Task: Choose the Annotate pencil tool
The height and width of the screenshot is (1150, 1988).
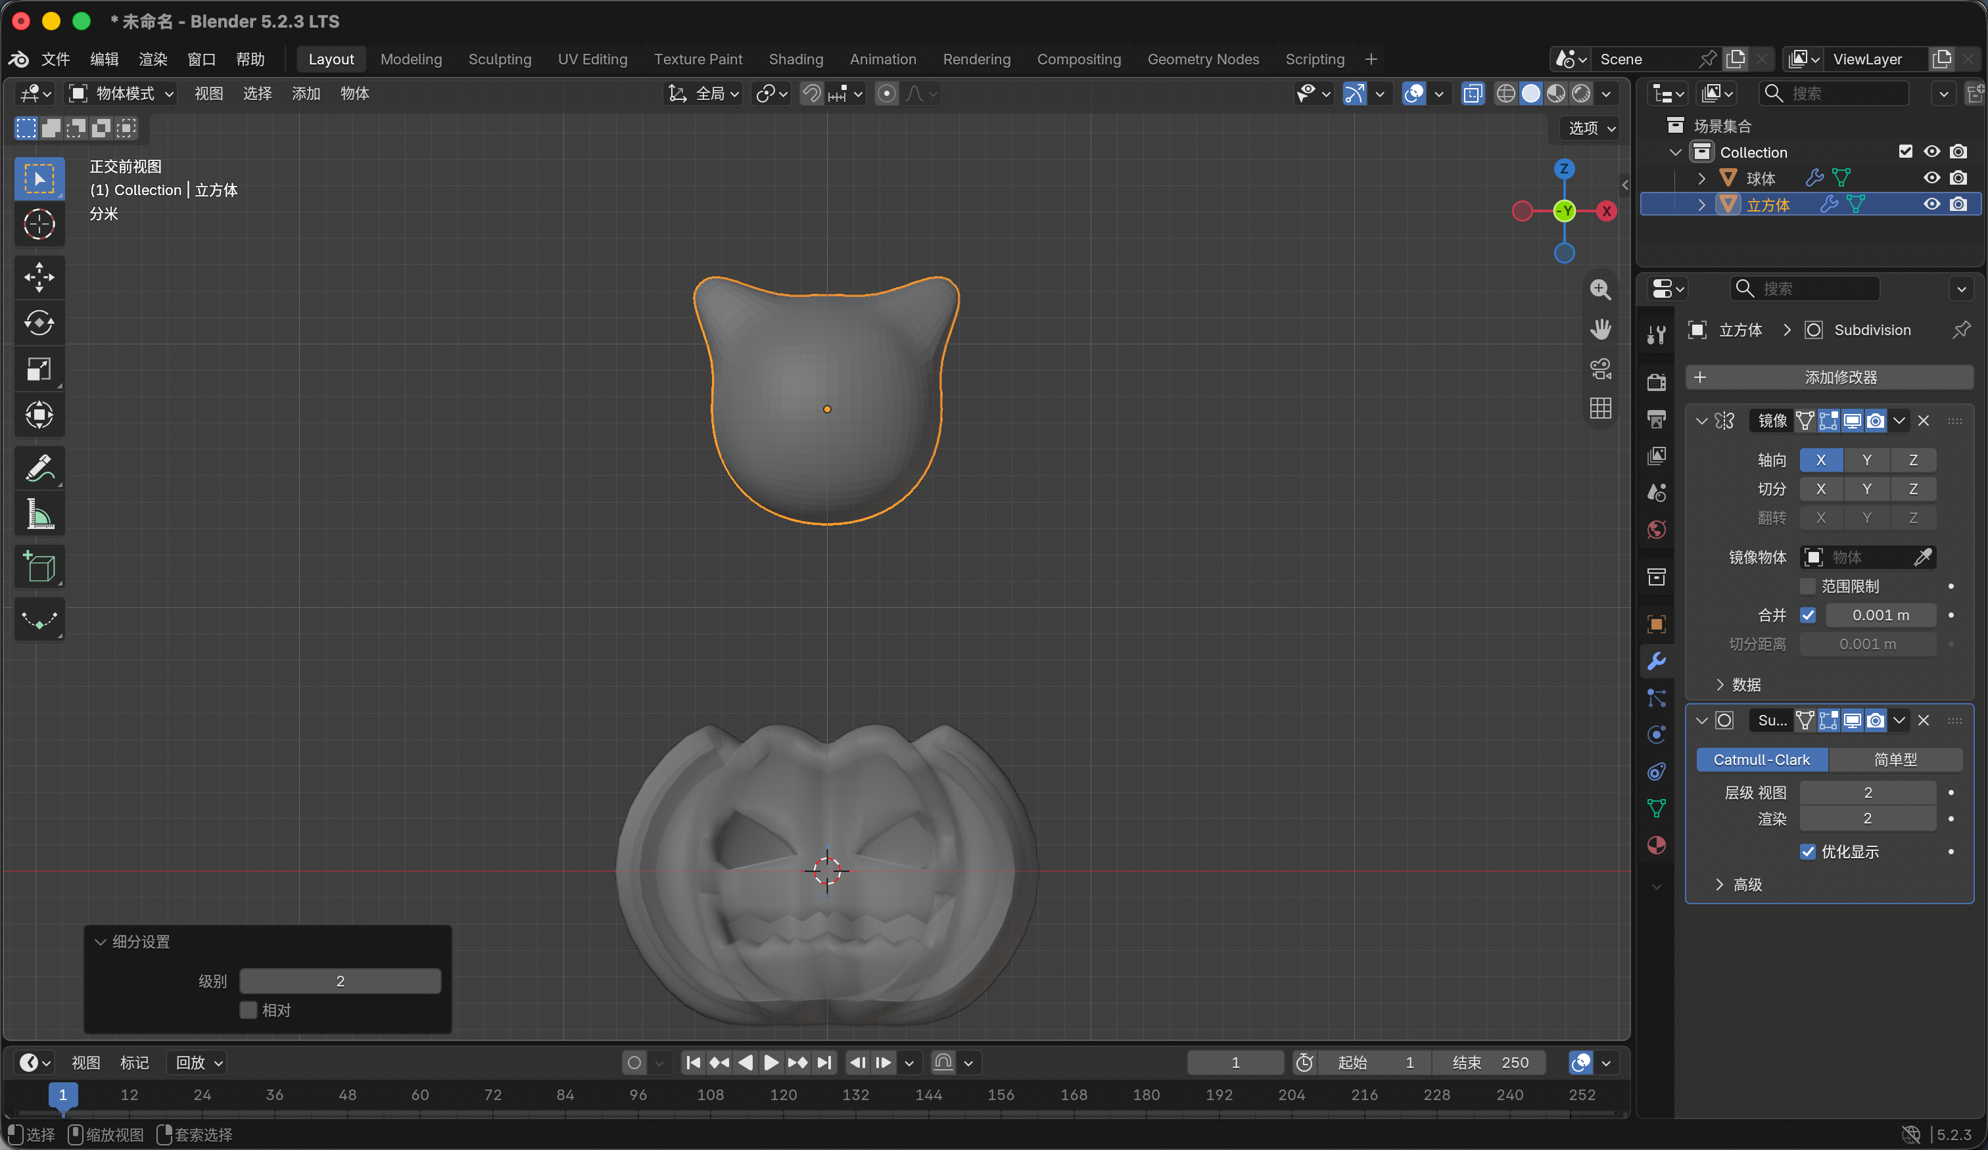Action: [39, 469]
